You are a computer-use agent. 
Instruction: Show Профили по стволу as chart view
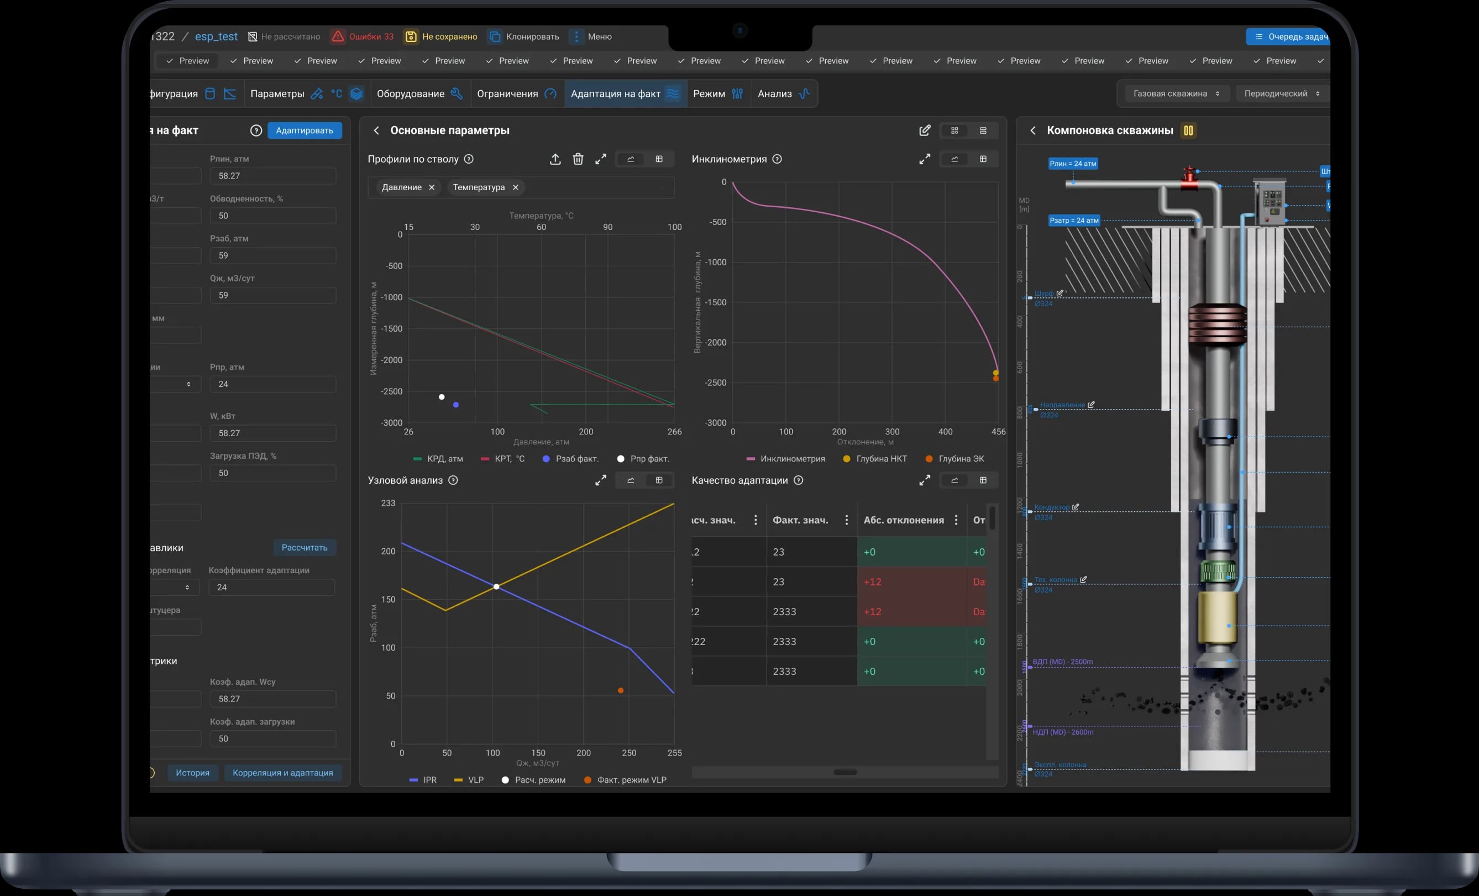click(x=631, y=159)
